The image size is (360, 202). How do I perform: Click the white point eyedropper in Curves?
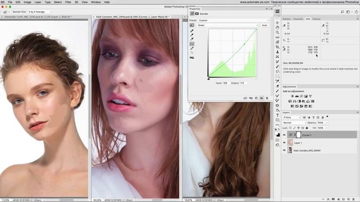point(192,39)
